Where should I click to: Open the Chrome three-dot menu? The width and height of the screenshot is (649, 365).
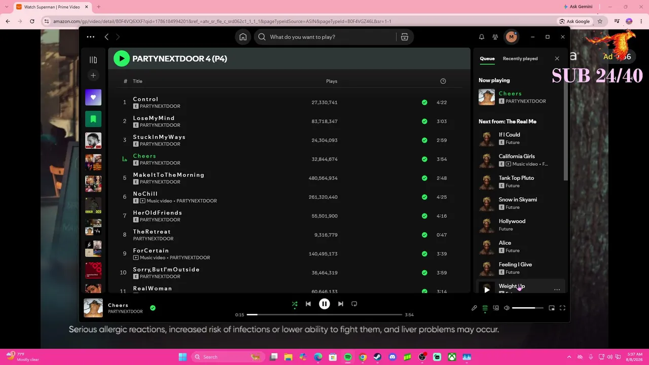[x=641, y=21]
